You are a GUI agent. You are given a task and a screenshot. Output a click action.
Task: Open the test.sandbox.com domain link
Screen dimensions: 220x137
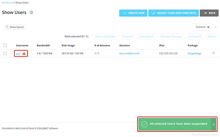tap(129, 53)
